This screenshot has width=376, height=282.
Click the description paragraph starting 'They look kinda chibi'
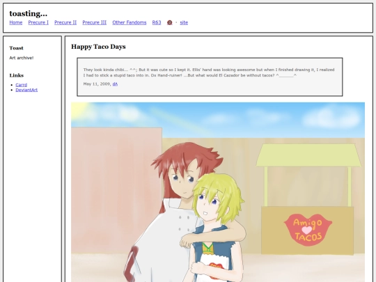209,72
